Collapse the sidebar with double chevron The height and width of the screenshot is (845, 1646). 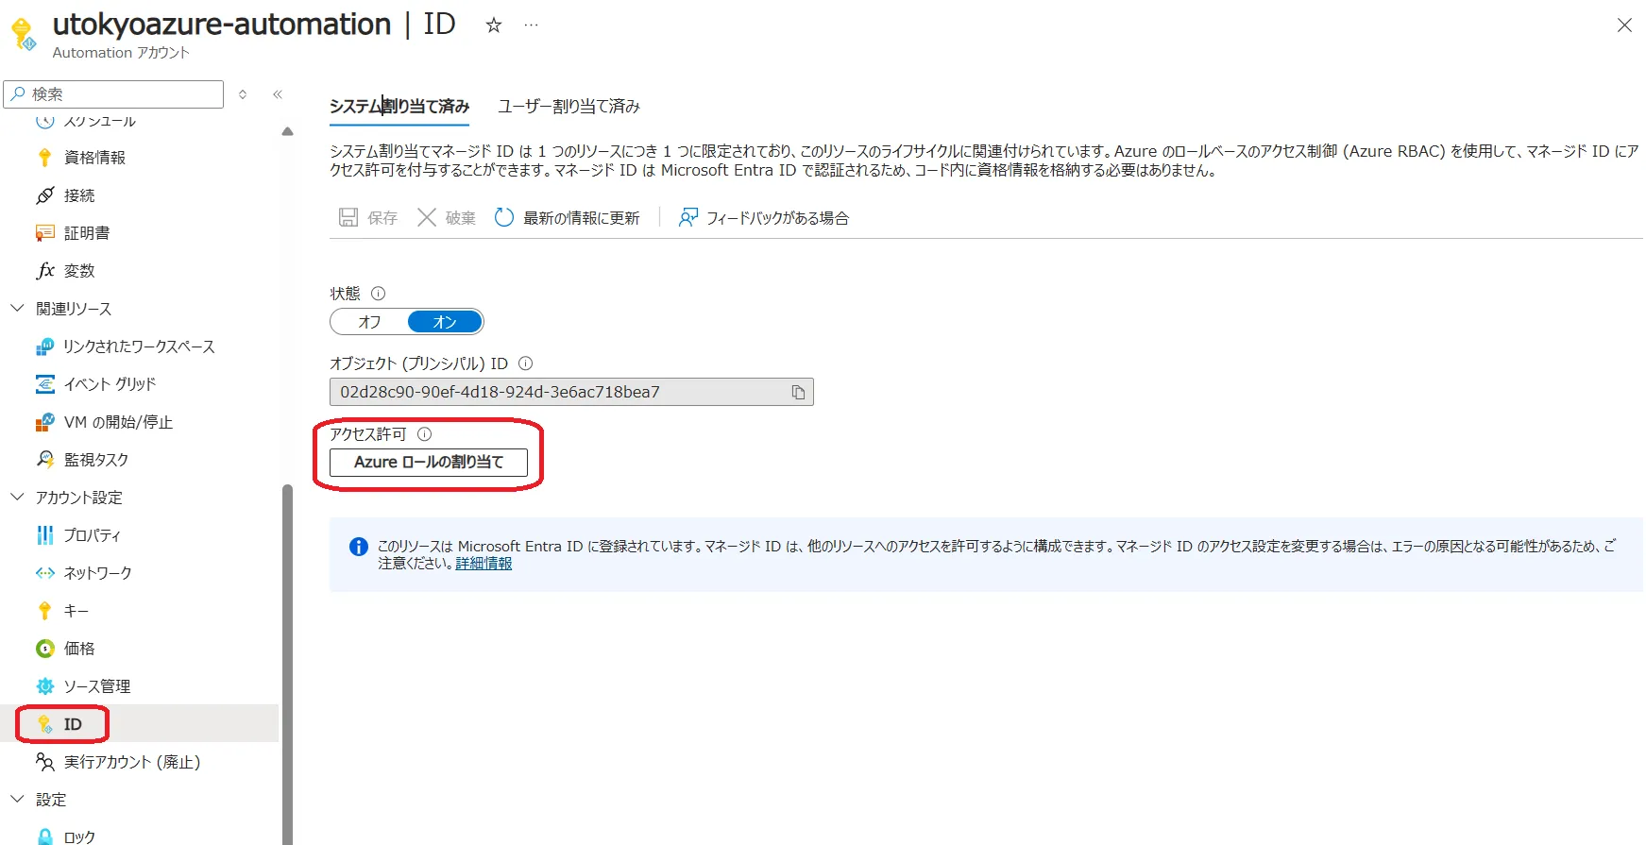tap(278, 94)
